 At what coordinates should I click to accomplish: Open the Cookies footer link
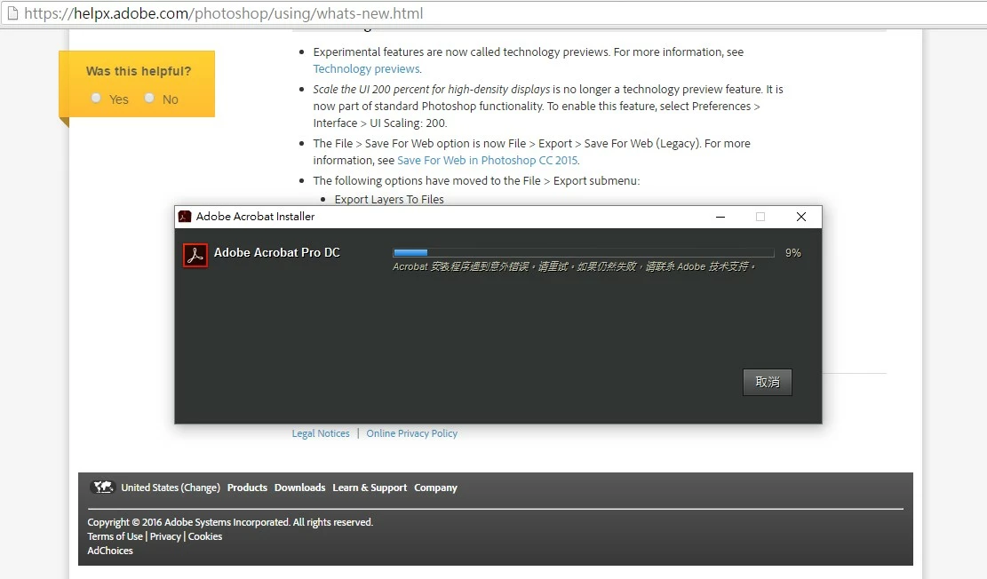pyautogui.click(x=205, y=536)
